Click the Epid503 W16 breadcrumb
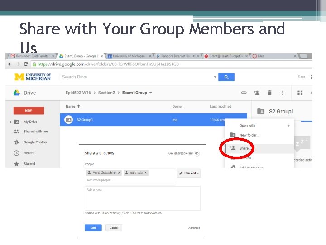The image size is (326, 245). click(x=78, y=93)
